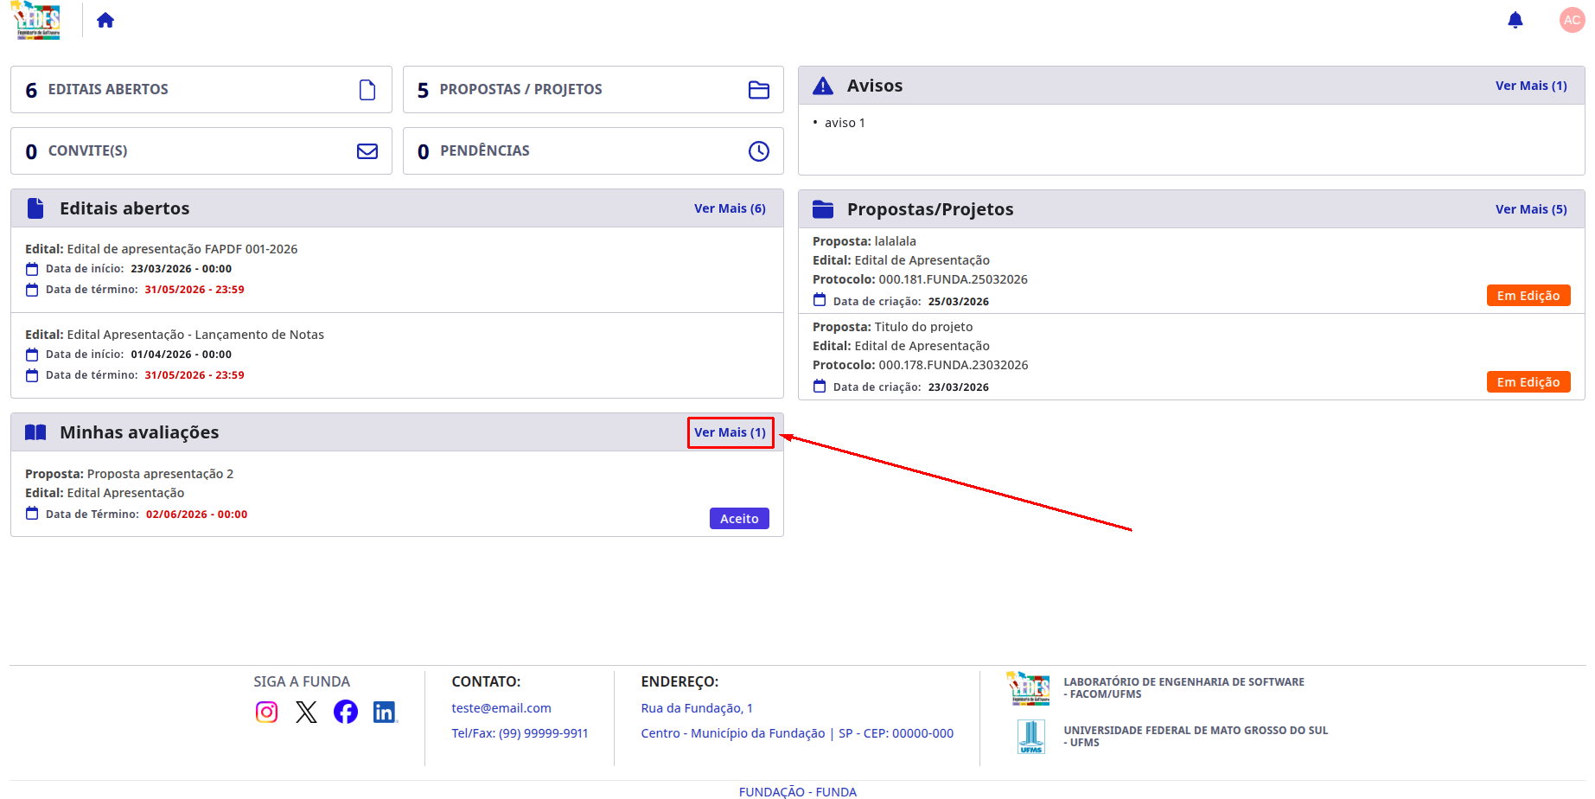This screenshot has width=1595, height=799.
Task: Open the FUNDA LinkedIn page
Action: click(385, 712)
